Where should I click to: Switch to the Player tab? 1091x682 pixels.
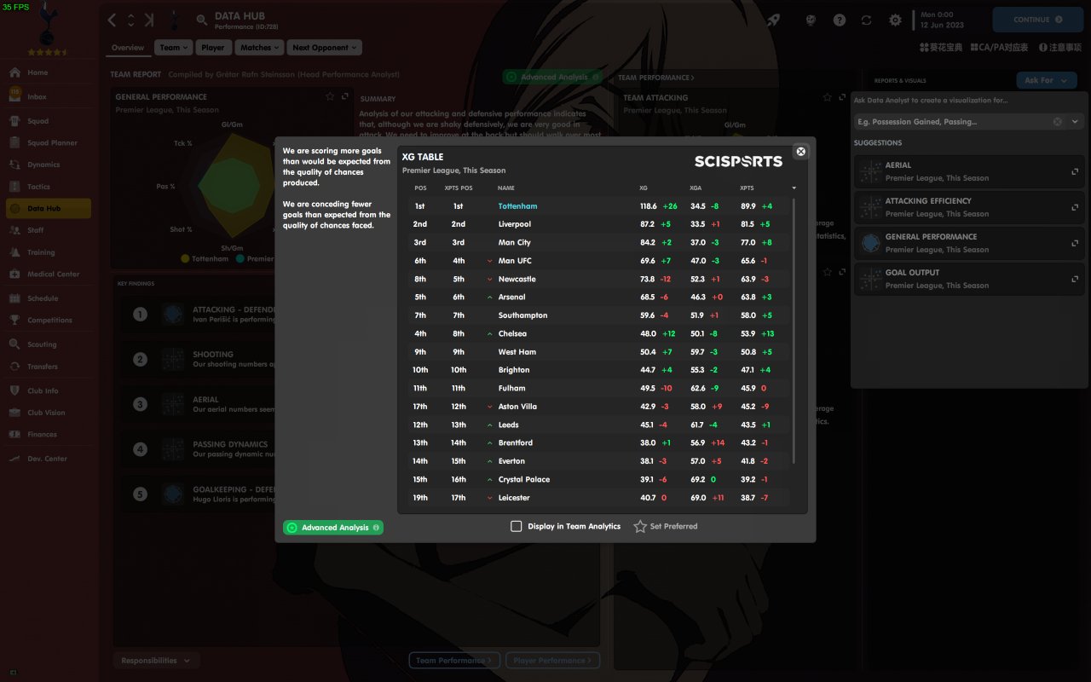pyautogui.click(x=213, y=48)
